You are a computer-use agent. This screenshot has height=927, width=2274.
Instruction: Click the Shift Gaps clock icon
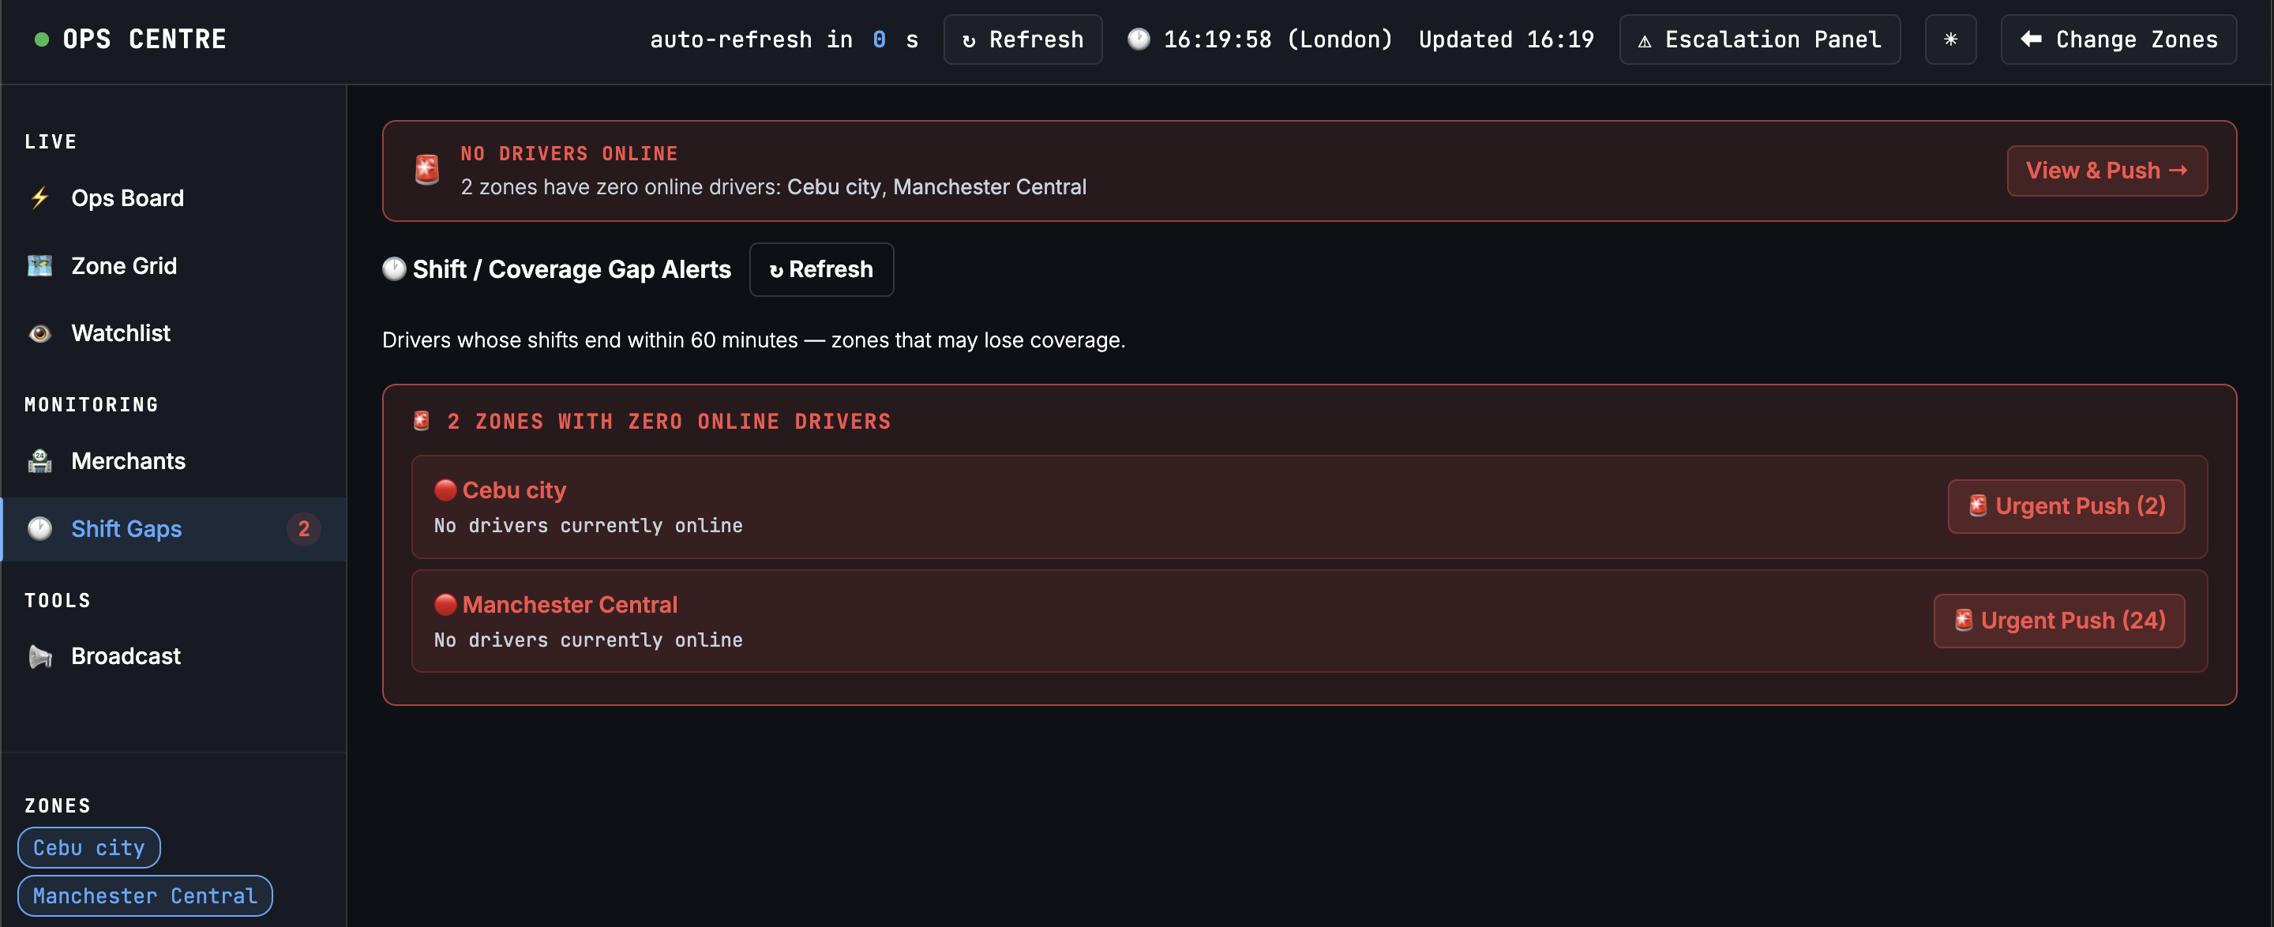(39, 529)
